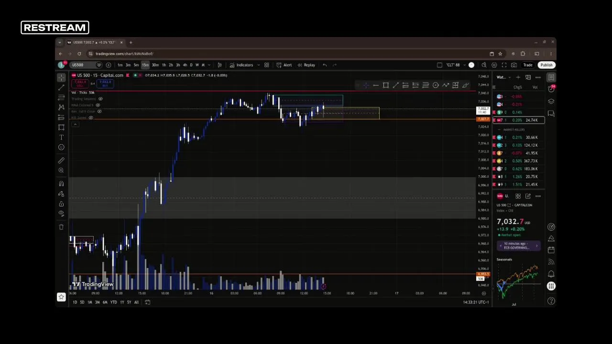The image size is (612, 344).
Task: Open the emoji icons tool
Action: (x=61, y=147)
